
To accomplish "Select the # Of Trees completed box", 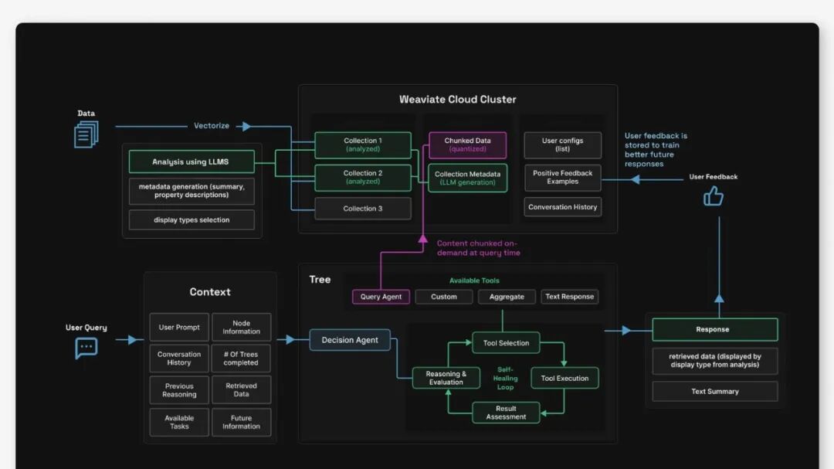I will click(x=241, y=359).
